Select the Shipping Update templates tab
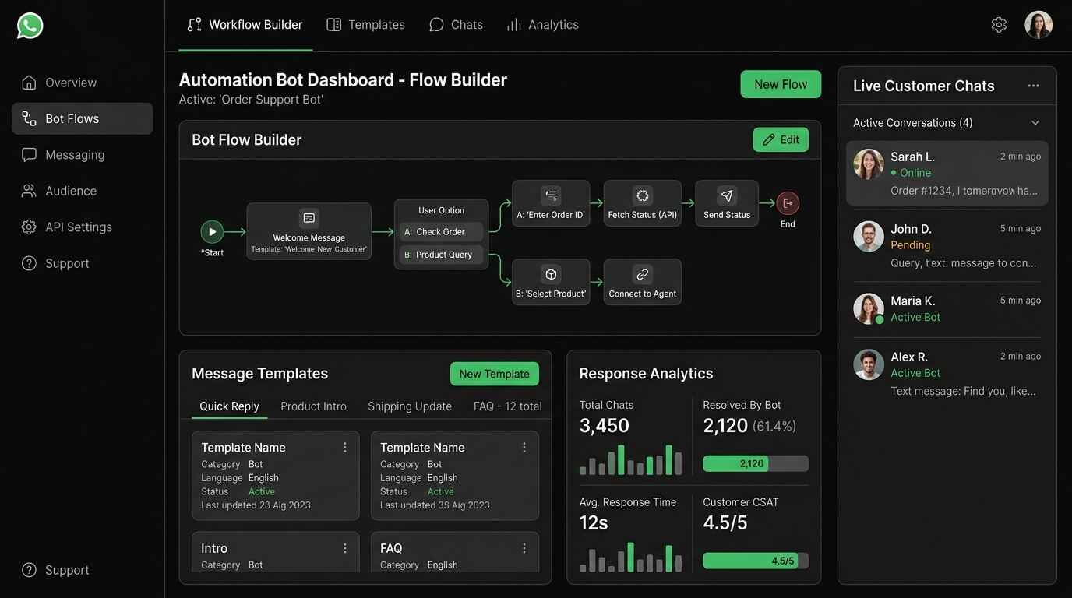 click(x=410, y=406)
